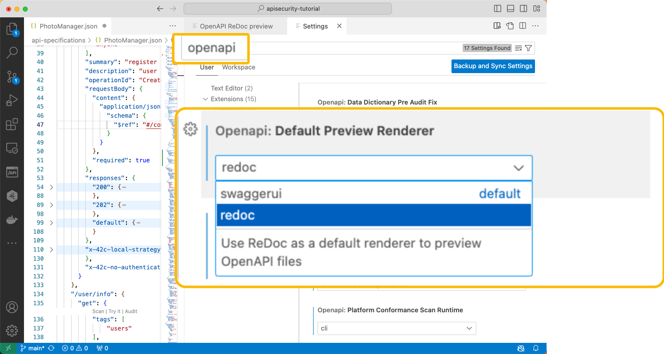Open more actions for PhotoManager.json editor group

tap(173, 26)
